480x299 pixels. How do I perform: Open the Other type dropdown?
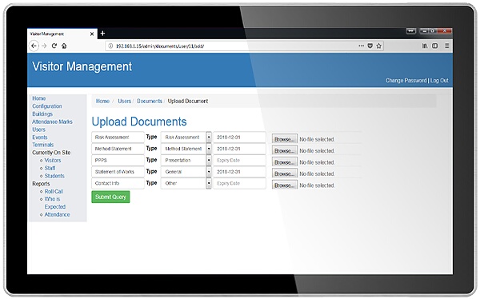click(x=186, y=183)
